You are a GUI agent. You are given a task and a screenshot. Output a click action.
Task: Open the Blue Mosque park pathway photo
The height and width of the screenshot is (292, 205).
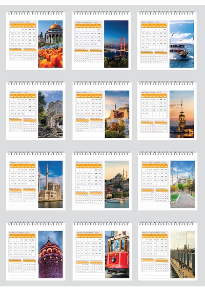point(182,184)
